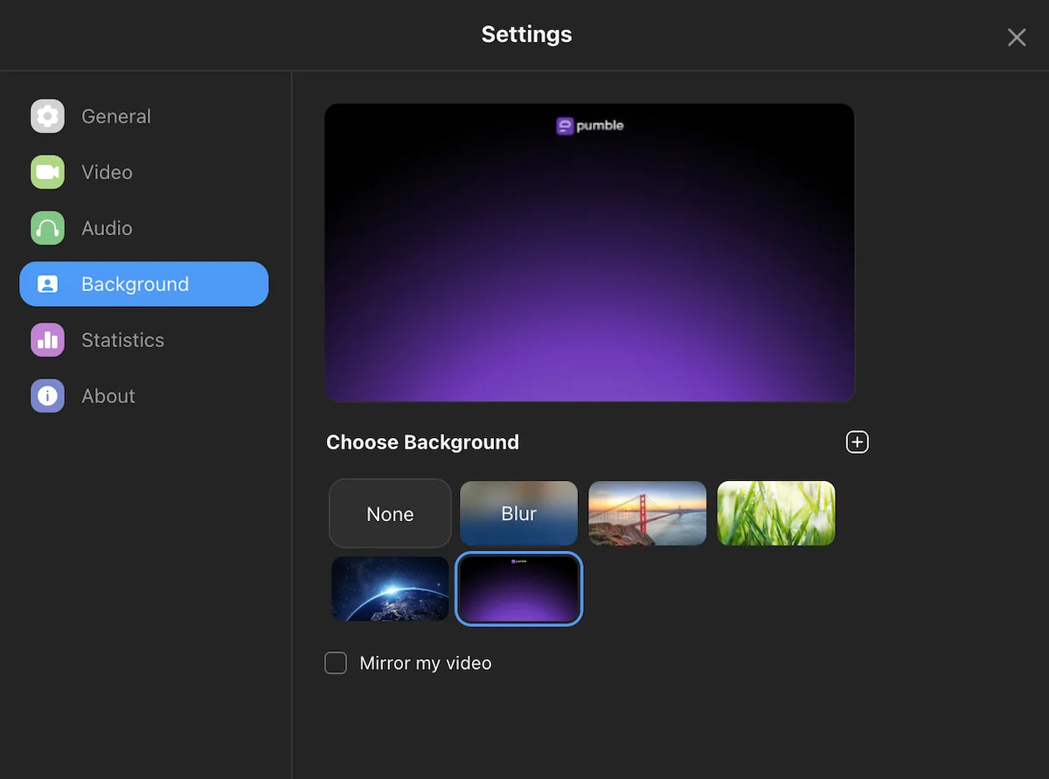Pick the Earth from space background
This screenshot has width=1049, height=779.
pyautogui.click(x=390, y=588)
